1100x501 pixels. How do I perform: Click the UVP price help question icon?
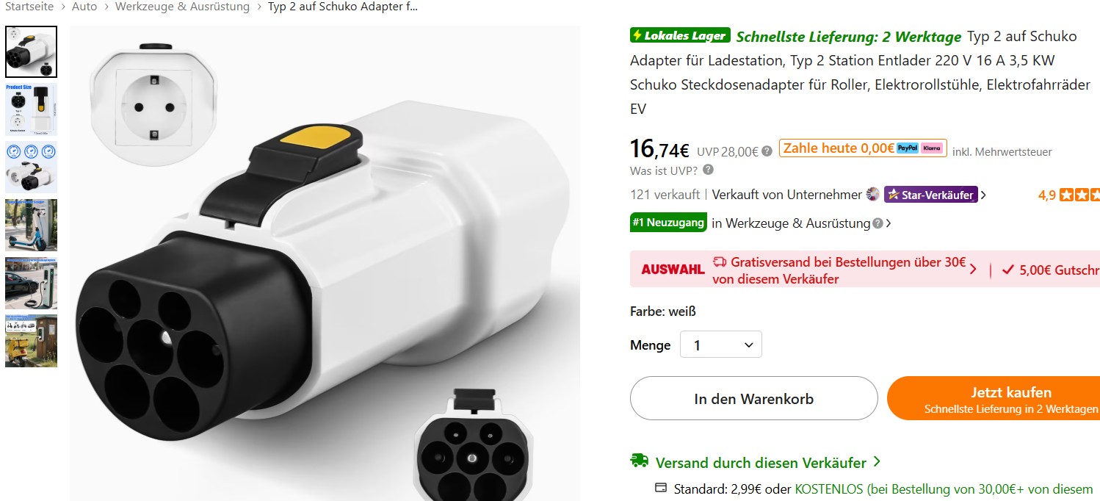click(767, 151)
